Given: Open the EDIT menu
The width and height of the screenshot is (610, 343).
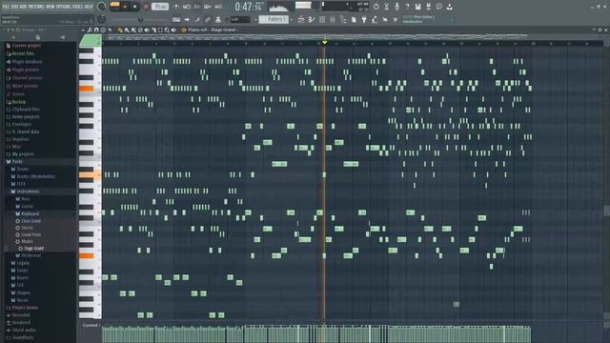Looking at the screenshot, I should click(x=14, y=7).
